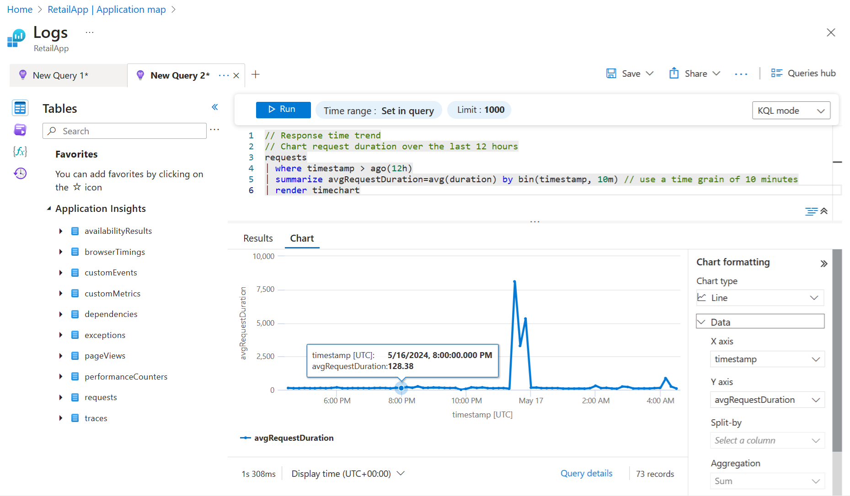Open the Query details link
Screen dimensions: 850x496
pos(586,474)
